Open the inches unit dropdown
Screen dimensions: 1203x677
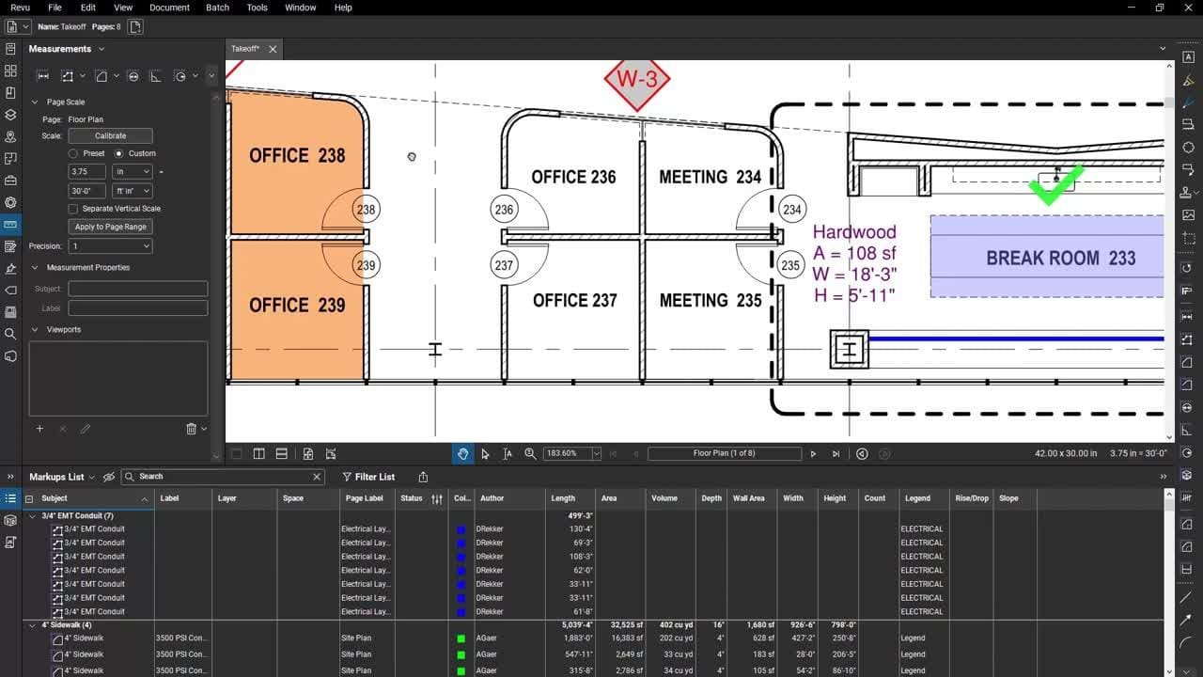click(132, 172)
